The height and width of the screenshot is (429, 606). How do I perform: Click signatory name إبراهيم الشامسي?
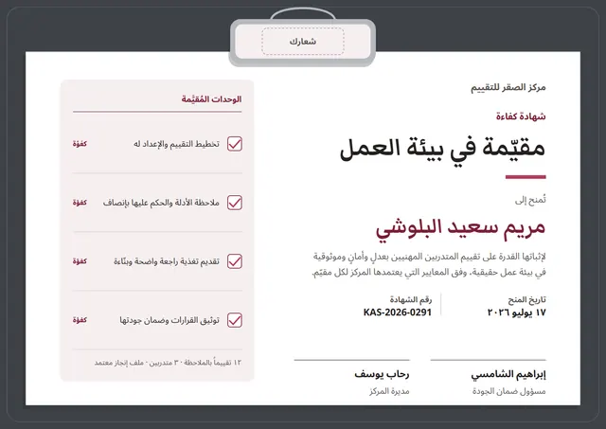click(508, 374)
